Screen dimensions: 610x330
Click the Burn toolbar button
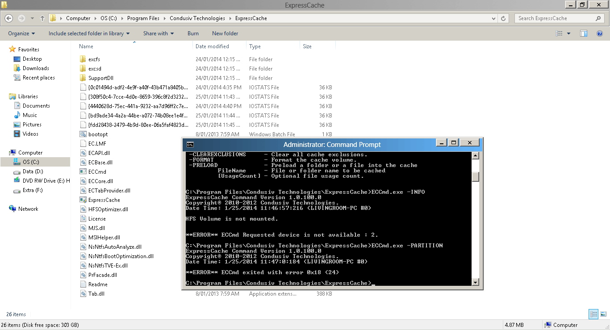click(193, 33)
